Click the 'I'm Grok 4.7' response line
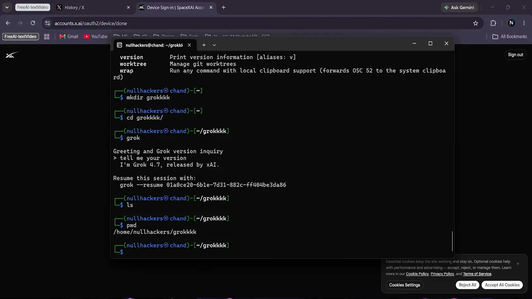 [x=169, y=165]
